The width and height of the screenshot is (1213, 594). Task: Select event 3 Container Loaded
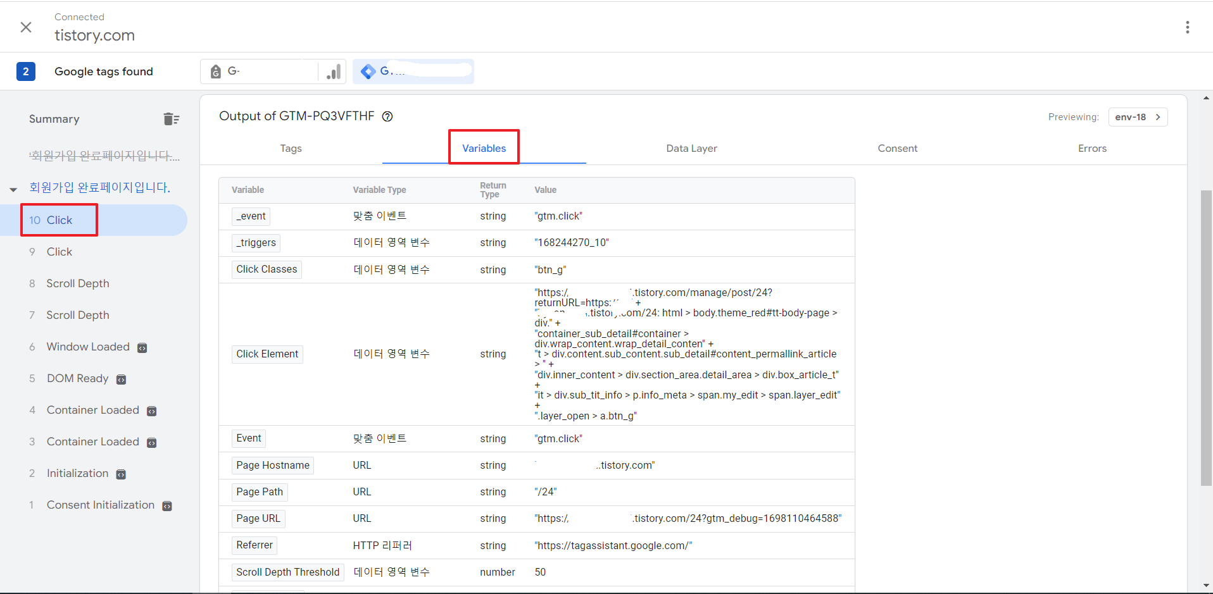pos(92,442)
